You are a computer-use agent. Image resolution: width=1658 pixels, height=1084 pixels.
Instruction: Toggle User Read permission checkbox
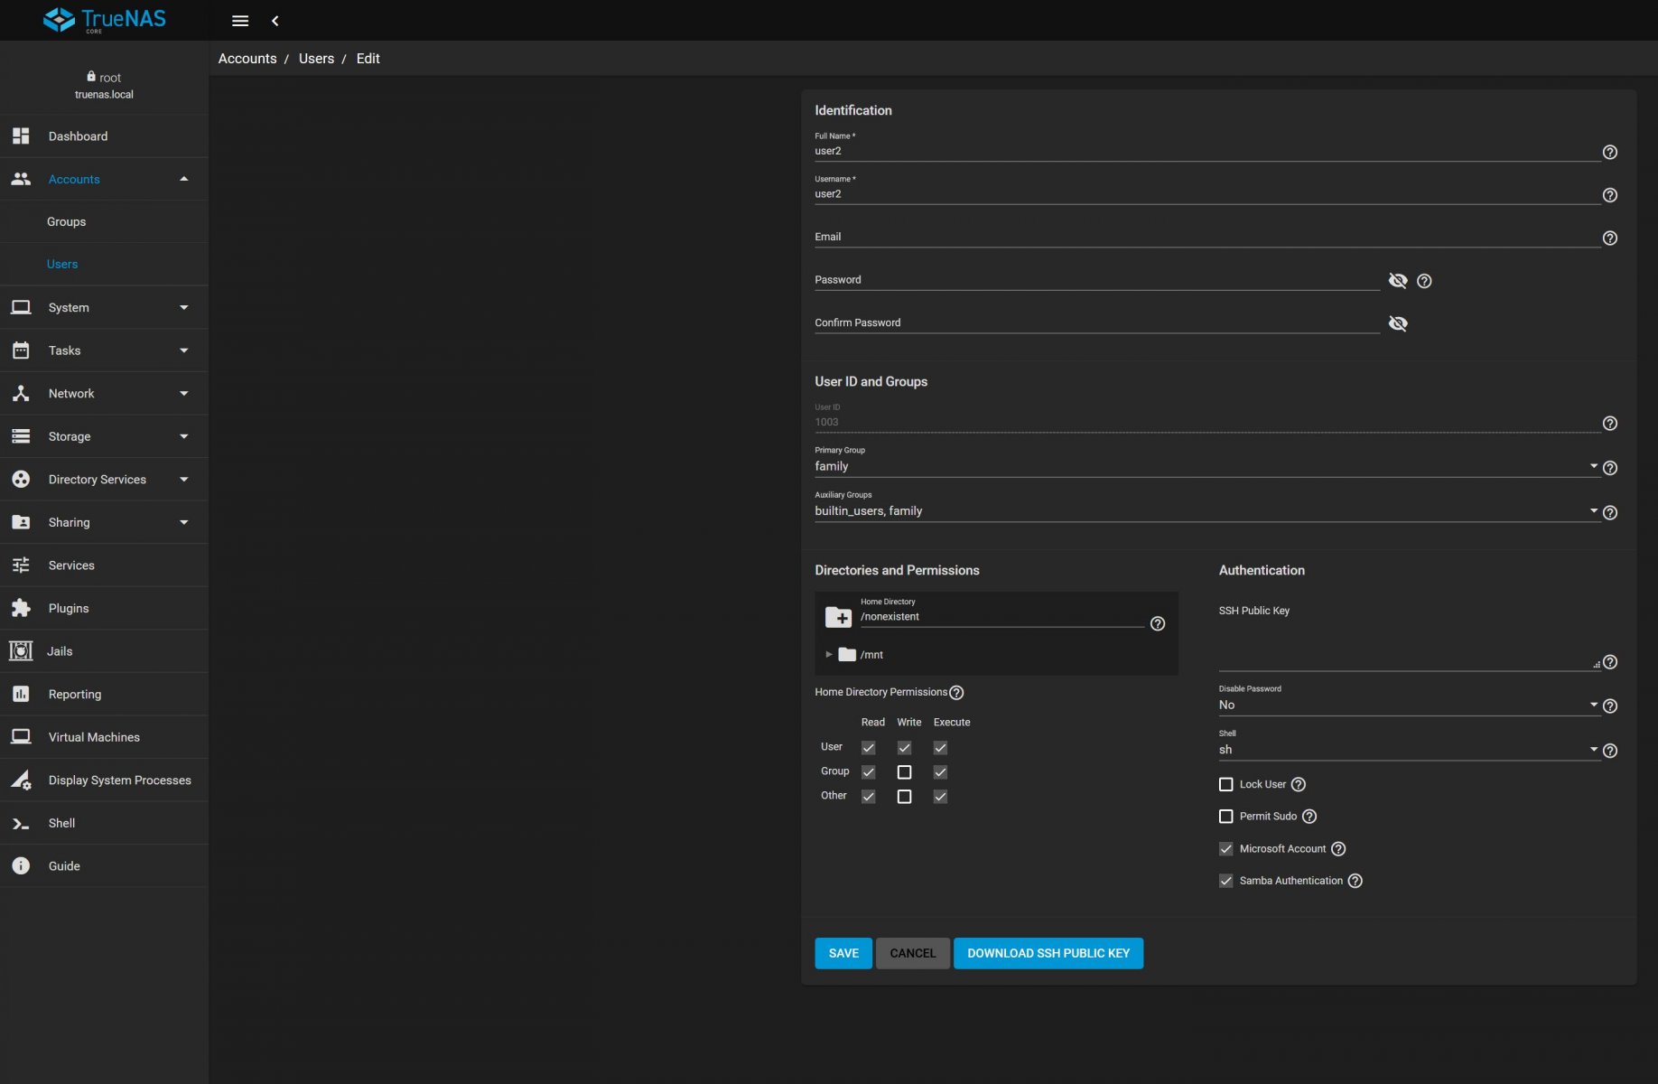[869, 748]
